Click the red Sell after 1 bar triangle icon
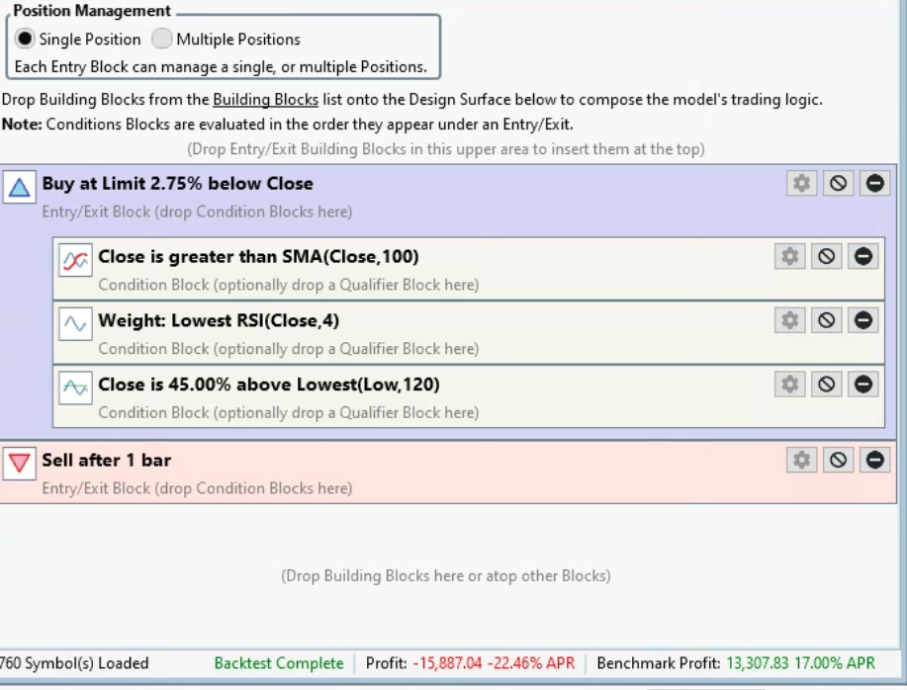Image resolution: width=907 pixels, height=690 pixels. [19, 463]
